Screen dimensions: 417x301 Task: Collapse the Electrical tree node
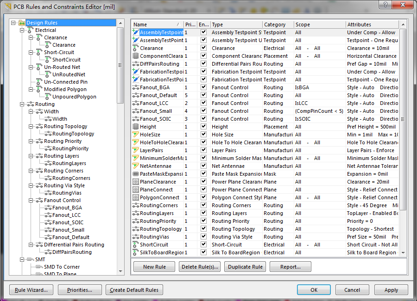22,30
